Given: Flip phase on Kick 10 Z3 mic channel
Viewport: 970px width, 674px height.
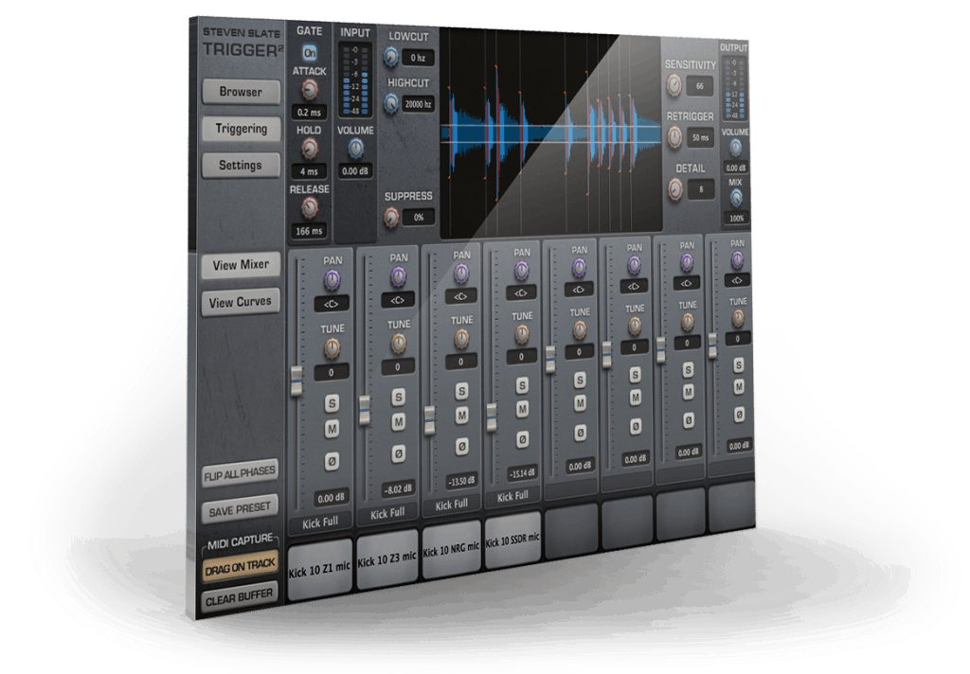Looking at the screenshot, I should pos(399,453).
